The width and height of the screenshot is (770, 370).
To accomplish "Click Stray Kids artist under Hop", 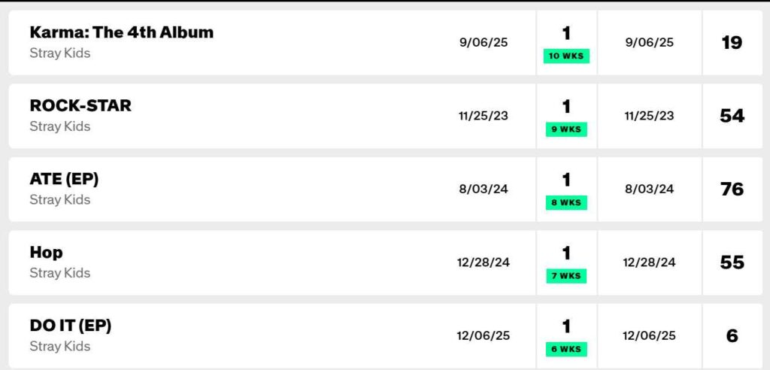I will point(59,273).
